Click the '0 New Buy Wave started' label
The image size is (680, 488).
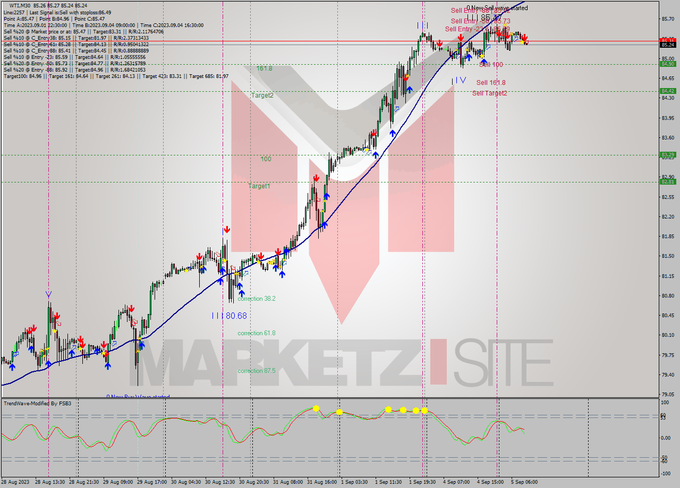(x=138, y=396)
